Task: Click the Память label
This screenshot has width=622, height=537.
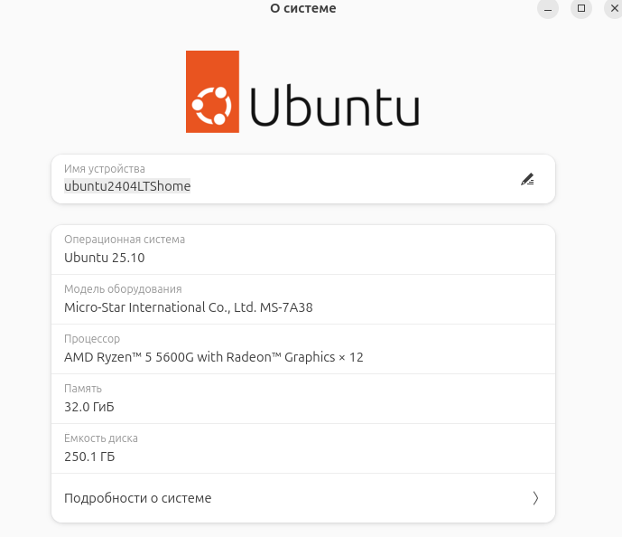Action: point(83,389)
